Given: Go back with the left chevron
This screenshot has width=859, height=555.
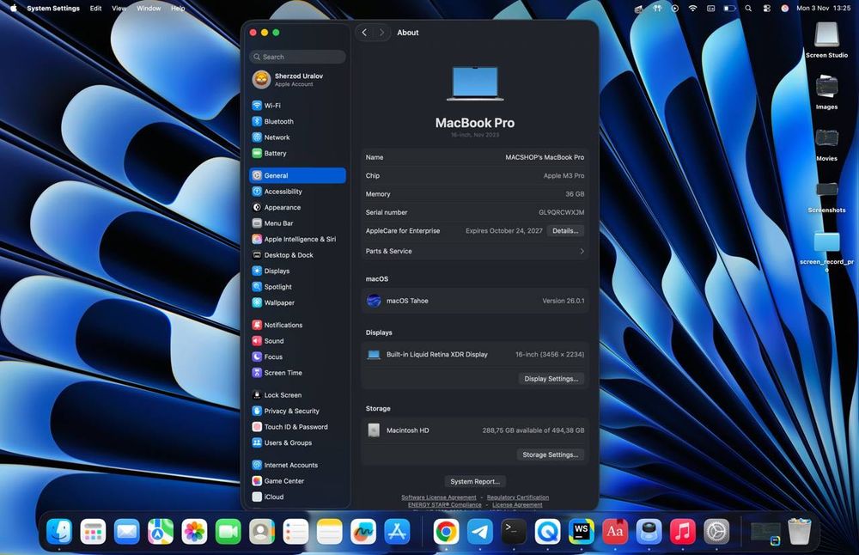Looking at the screenshot, I should 364,33.
